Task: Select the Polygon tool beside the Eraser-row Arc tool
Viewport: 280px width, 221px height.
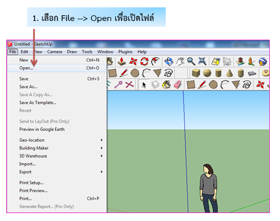Action: tap(236, 84)
